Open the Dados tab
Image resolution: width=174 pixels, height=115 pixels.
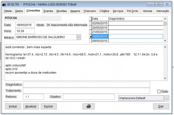click(19, 11)
